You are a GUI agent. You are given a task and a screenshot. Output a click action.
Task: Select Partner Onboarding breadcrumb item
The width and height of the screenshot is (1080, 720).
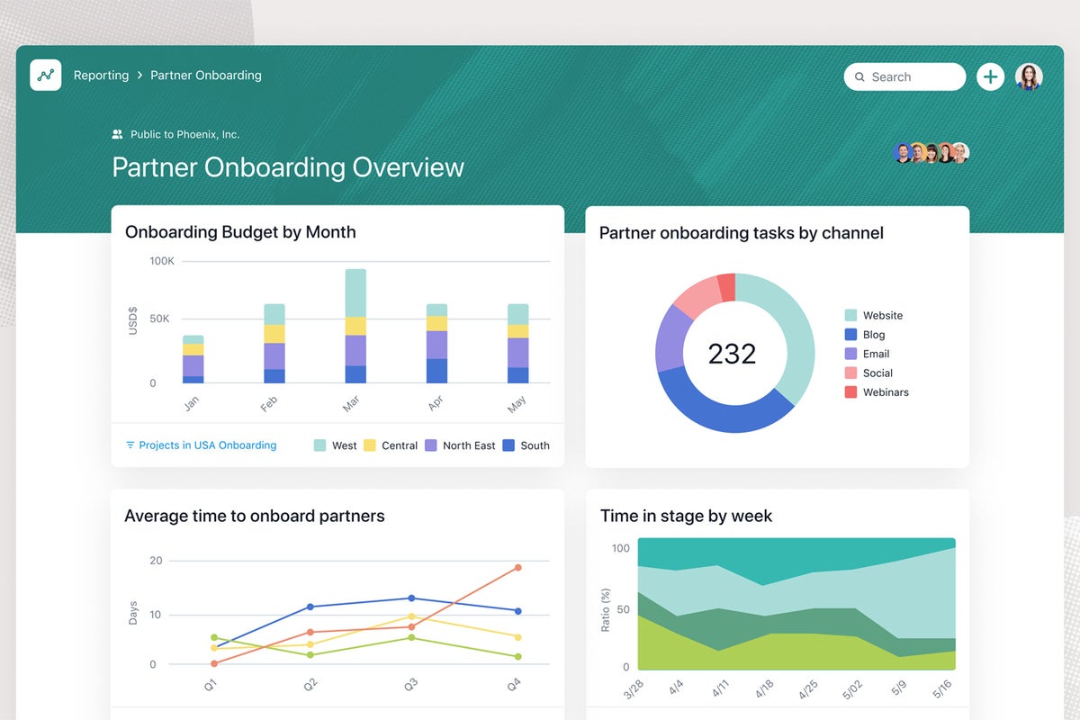tap(206, 76)
